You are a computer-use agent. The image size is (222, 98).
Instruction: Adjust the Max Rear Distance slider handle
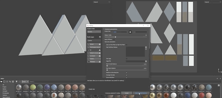tap(107, 70)
